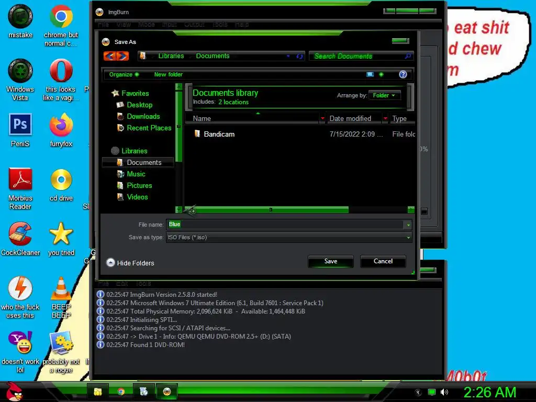Open the Opera desktop icon
This screenshot has width=536, height=402.
61,80
